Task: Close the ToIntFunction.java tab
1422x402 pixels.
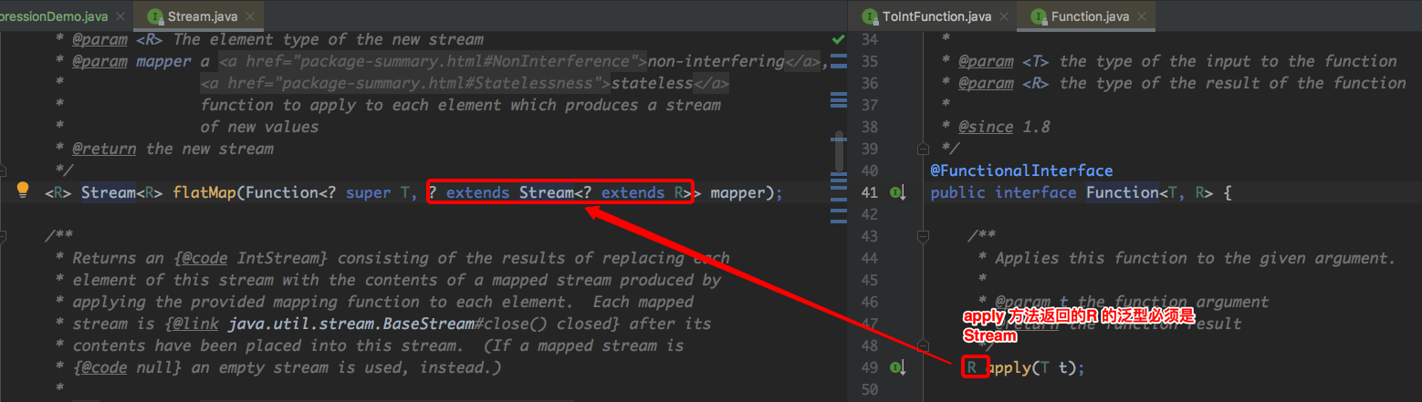Action: click(1005, 15)
